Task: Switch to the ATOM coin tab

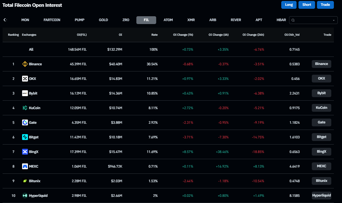Action: [x=168, y=20]
